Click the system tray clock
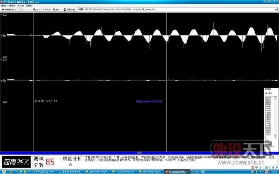279x174 pixels. (x=274, y=172)
